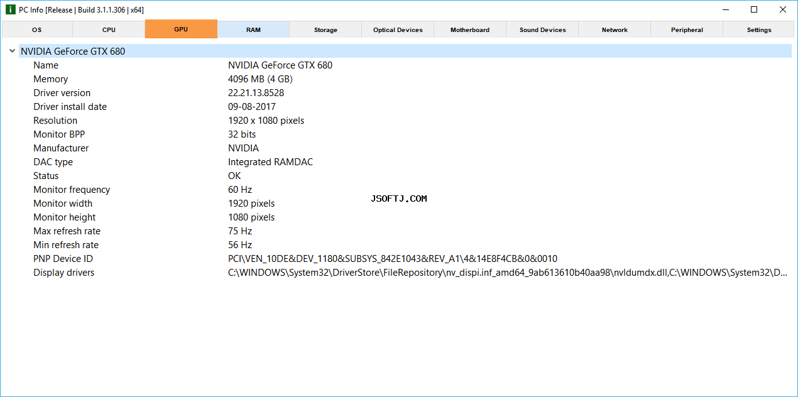Switch to the Network tab
Image resolution: width=798 pixels, height=397 pixels.
click(x=615, y=30)
